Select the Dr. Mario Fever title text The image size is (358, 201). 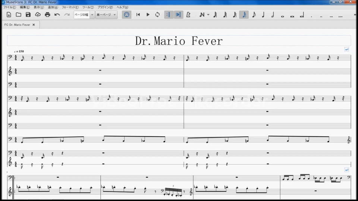point(179,41)
